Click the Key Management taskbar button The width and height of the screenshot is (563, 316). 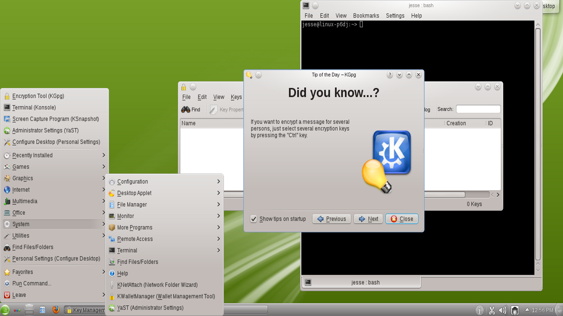(85, 310)
